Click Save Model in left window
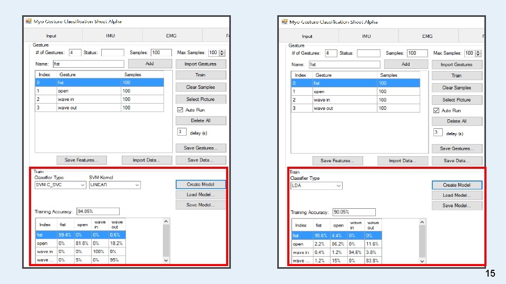This screenshot has height=284, width=506. pyautogui.click(x=201, y=205)
